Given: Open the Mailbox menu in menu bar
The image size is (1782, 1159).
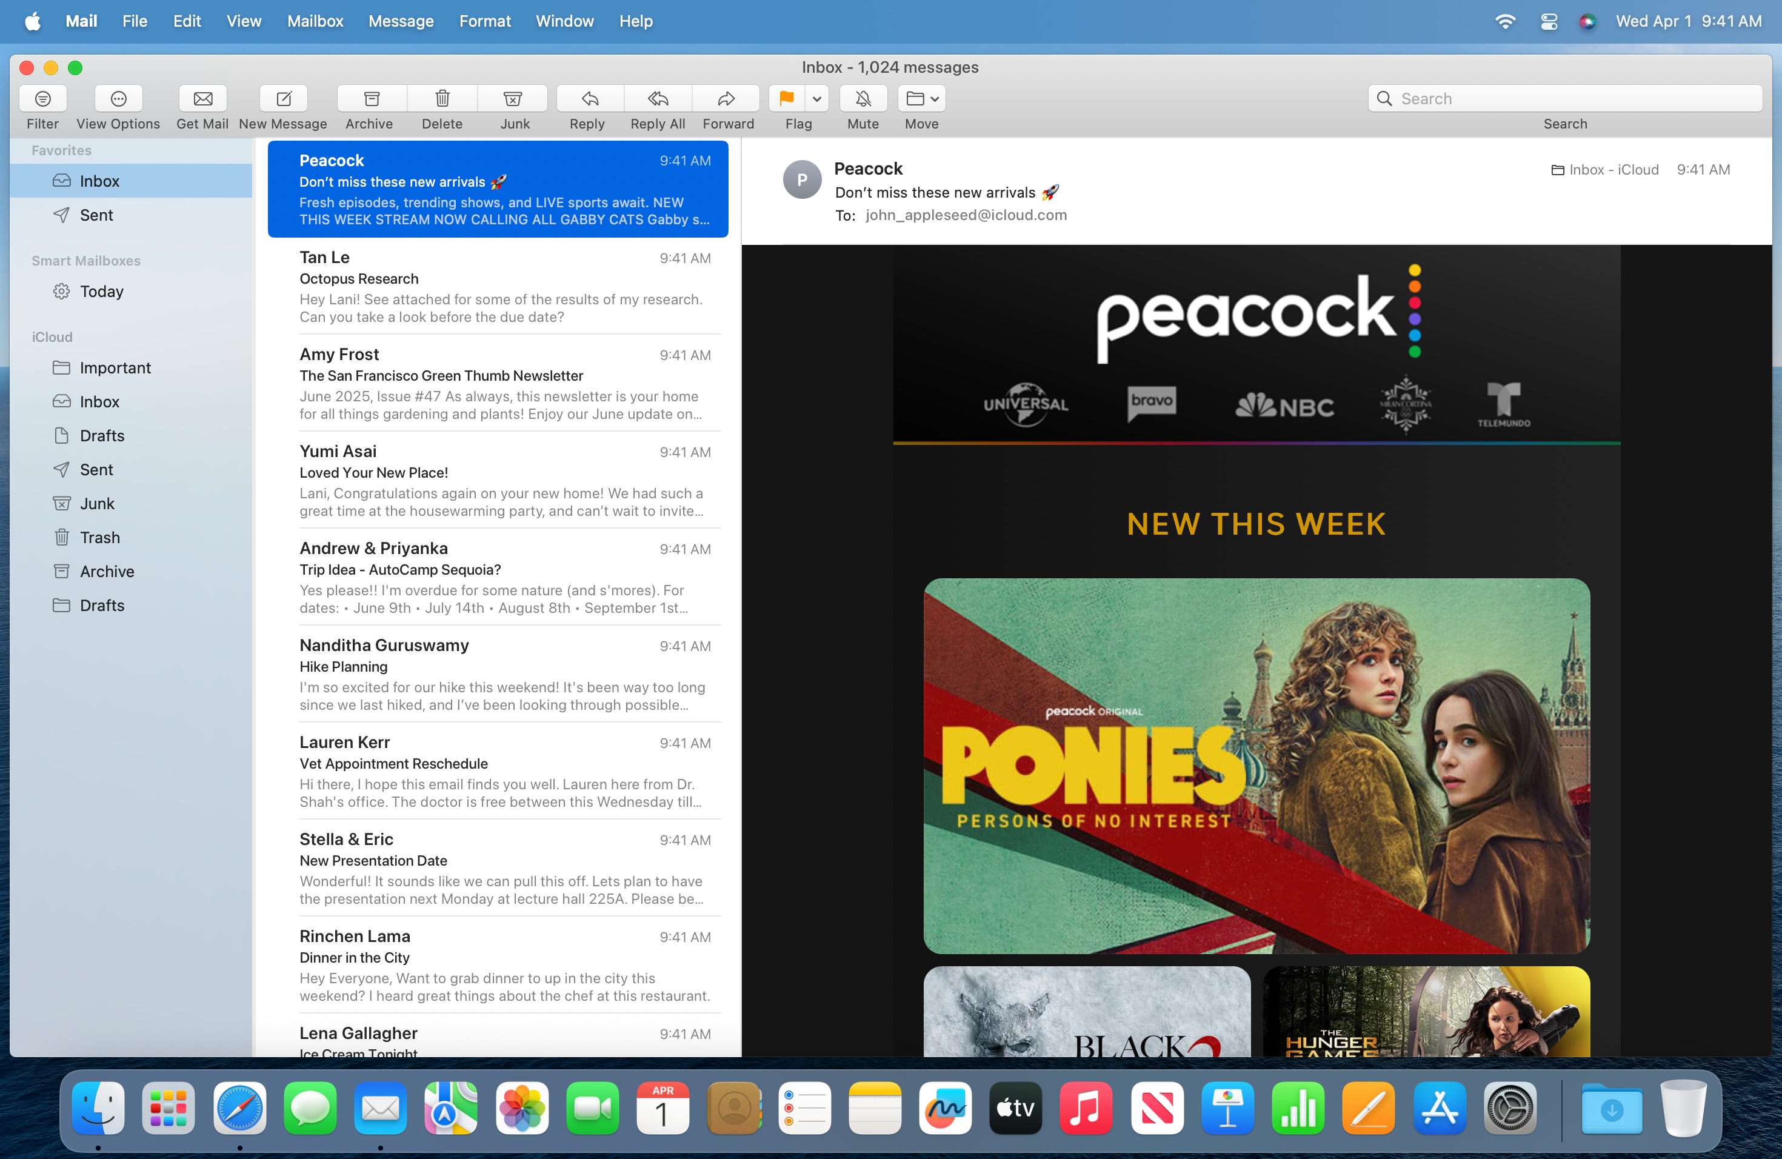Looking at the screenshot, I should [315, 21].
